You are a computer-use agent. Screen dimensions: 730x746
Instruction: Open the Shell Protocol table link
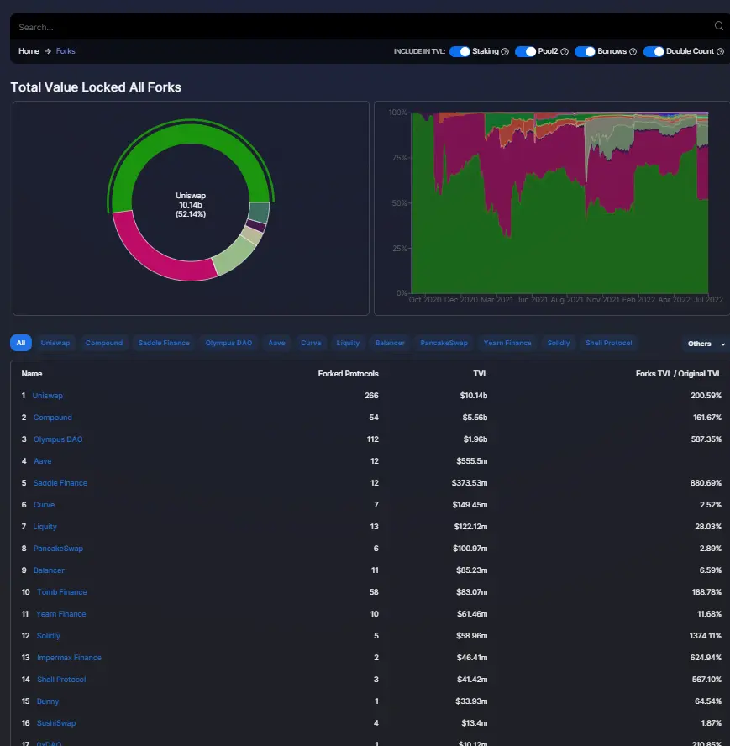[61, 680]
